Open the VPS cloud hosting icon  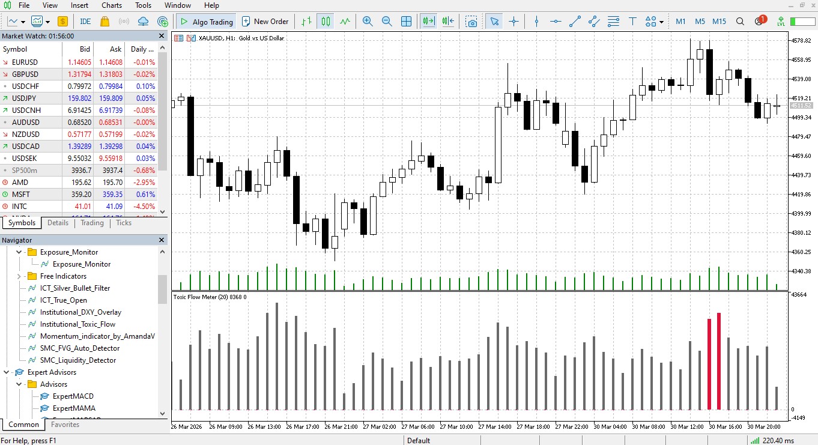(x=143, y=21)
